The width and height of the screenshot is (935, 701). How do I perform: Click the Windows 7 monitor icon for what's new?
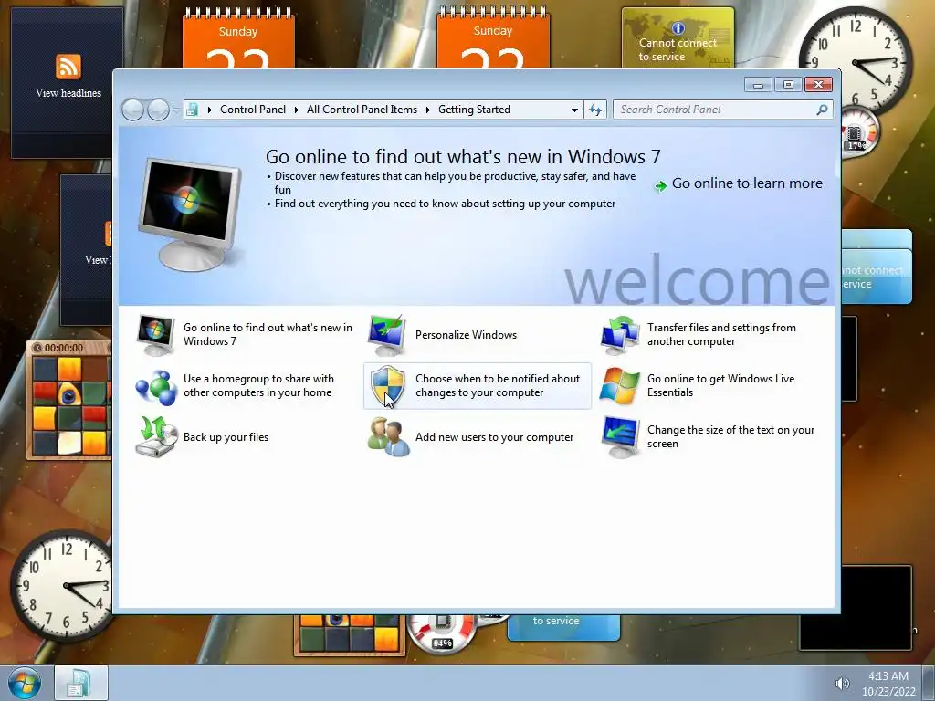155,334
